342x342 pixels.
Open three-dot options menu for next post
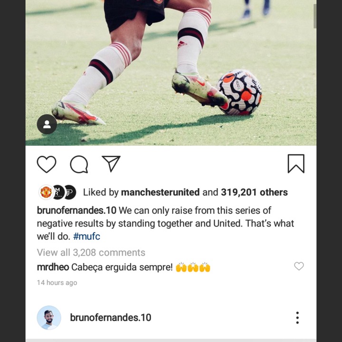coord(297,318)
